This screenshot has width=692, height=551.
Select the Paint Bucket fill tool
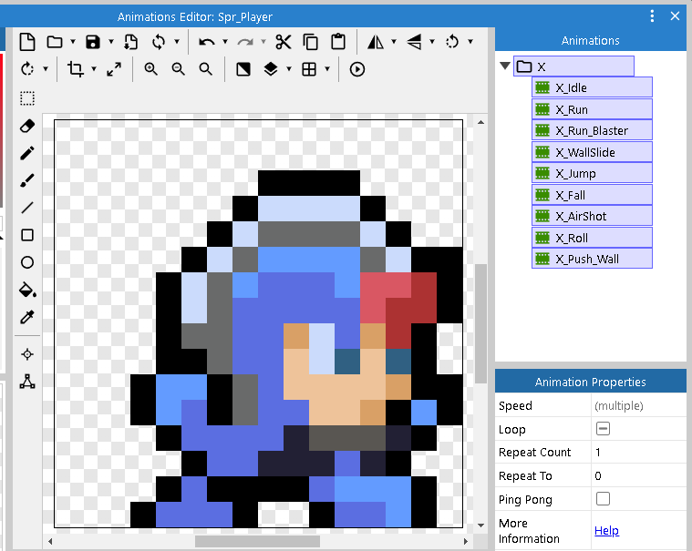tap(27, 290)
